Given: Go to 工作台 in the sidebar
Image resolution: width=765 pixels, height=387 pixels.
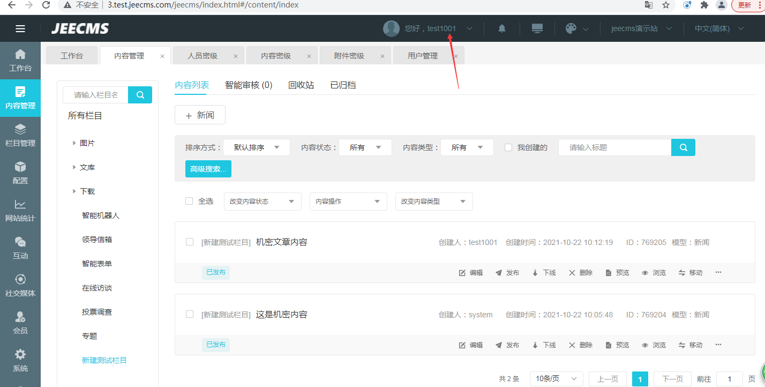Looking at the screenshot, I should tap(20, 61).
